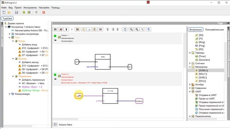Collapse the Контроллер 1 (Arduino Nano) node
Image resolution: width=230 pixels, height=129 pixels.
pyautogui.click(x=6, y=27)
